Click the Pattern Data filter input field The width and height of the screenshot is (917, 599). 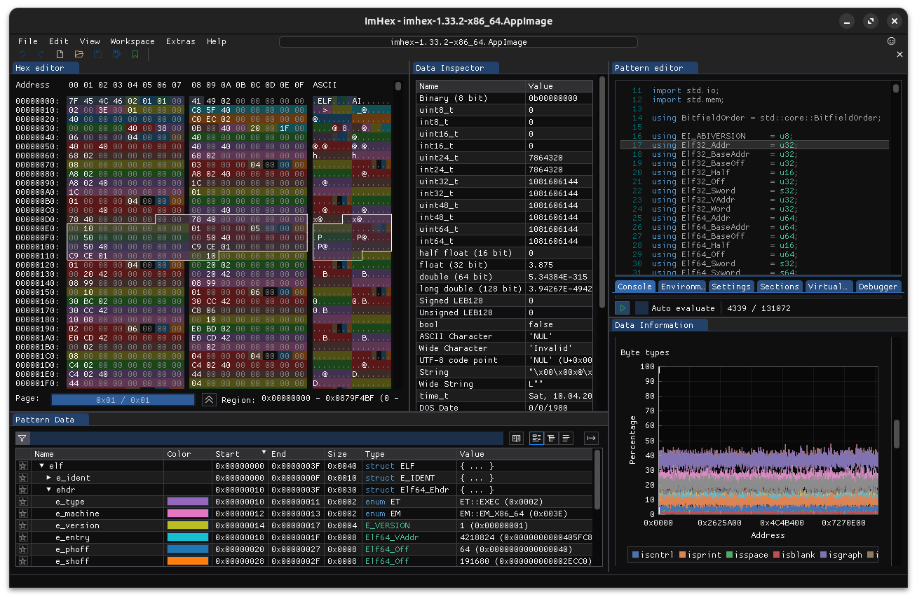[268, 439]
